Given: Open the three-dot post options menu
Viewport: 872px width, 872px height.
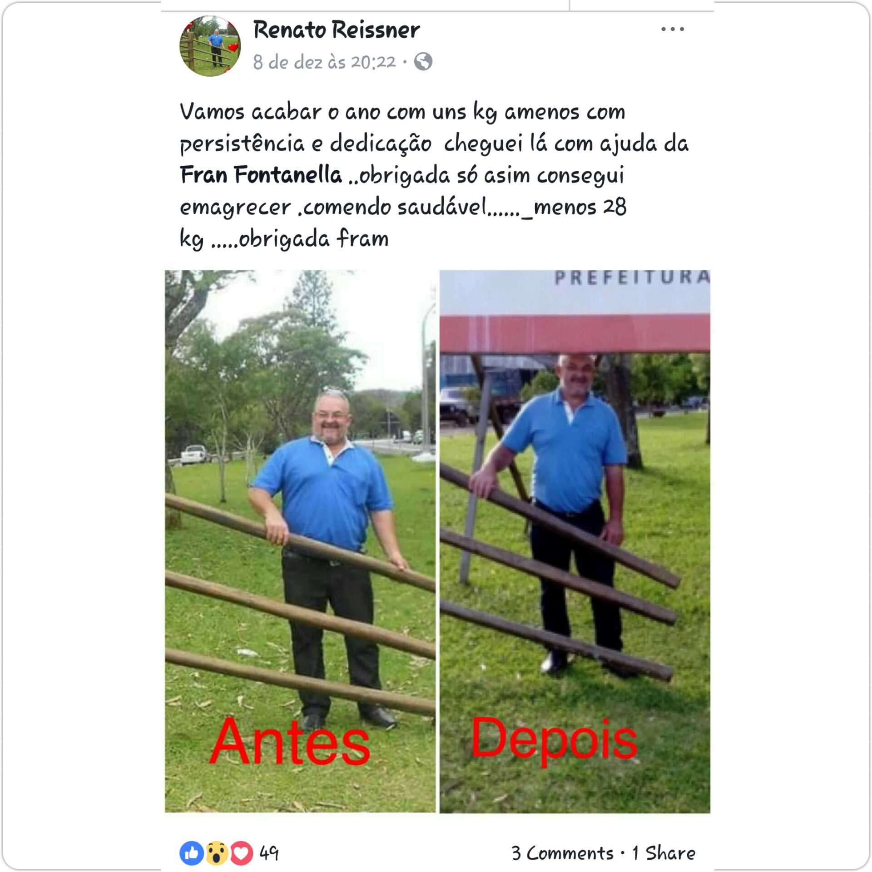Looking at the screenshot, I should tap(673, 29).
